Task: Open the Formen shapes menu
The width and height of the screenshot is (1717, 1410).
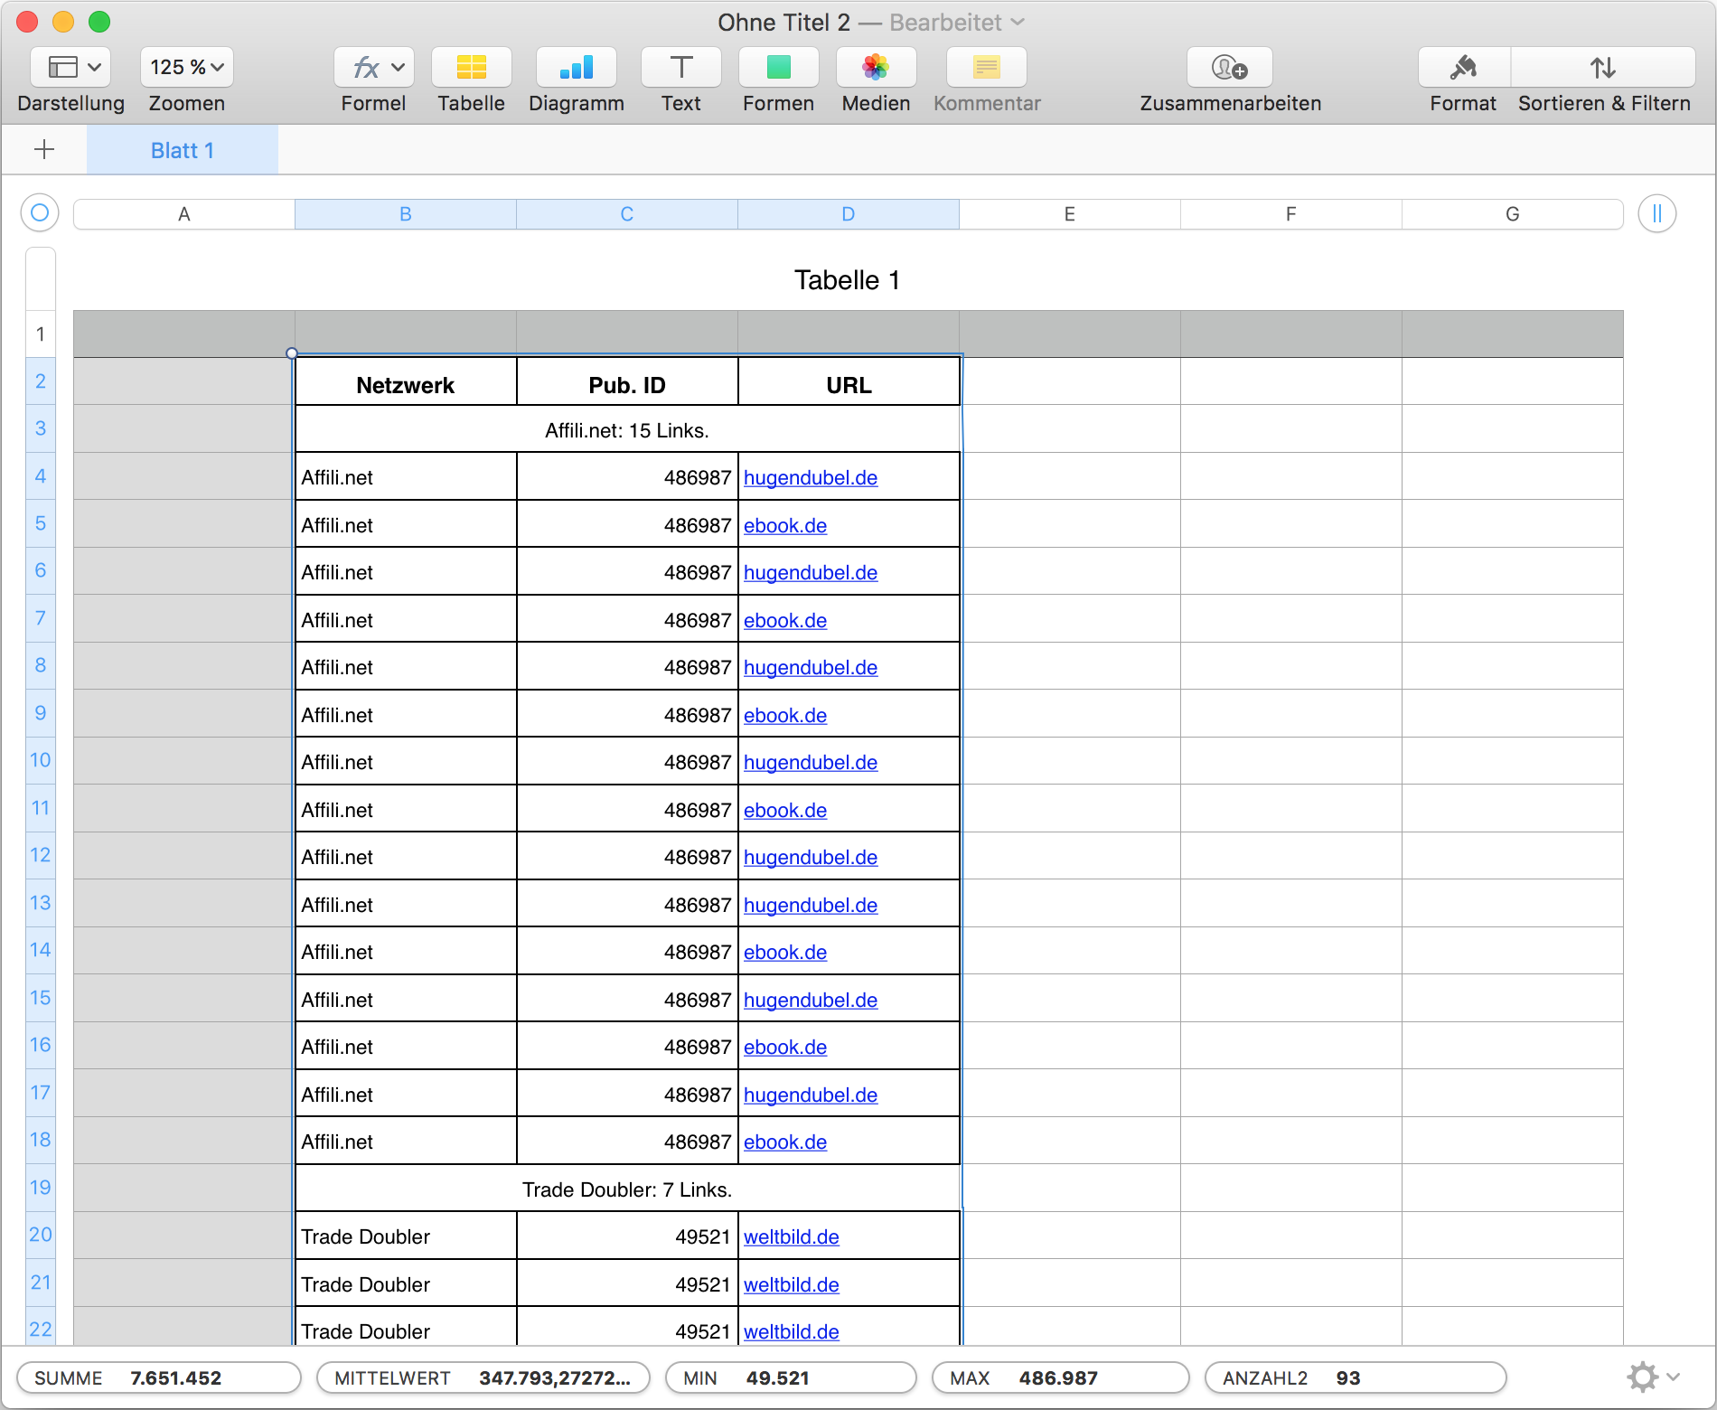Action: pyautogui.click(x=778, y=68)
